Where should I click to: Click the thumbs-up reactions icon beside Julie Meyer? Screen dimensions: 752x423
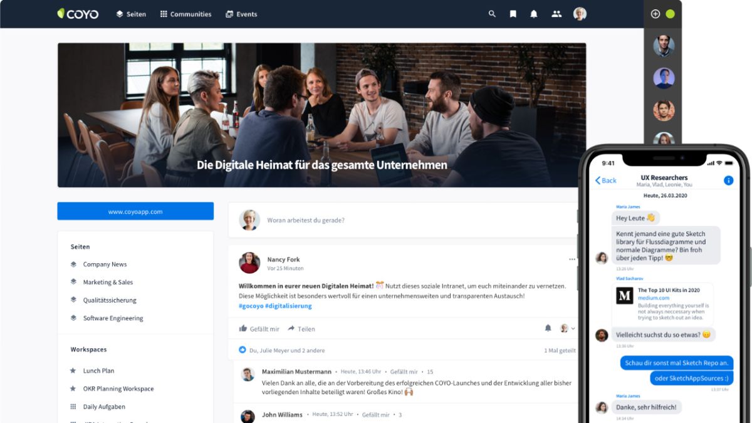[x=243, y=350]
